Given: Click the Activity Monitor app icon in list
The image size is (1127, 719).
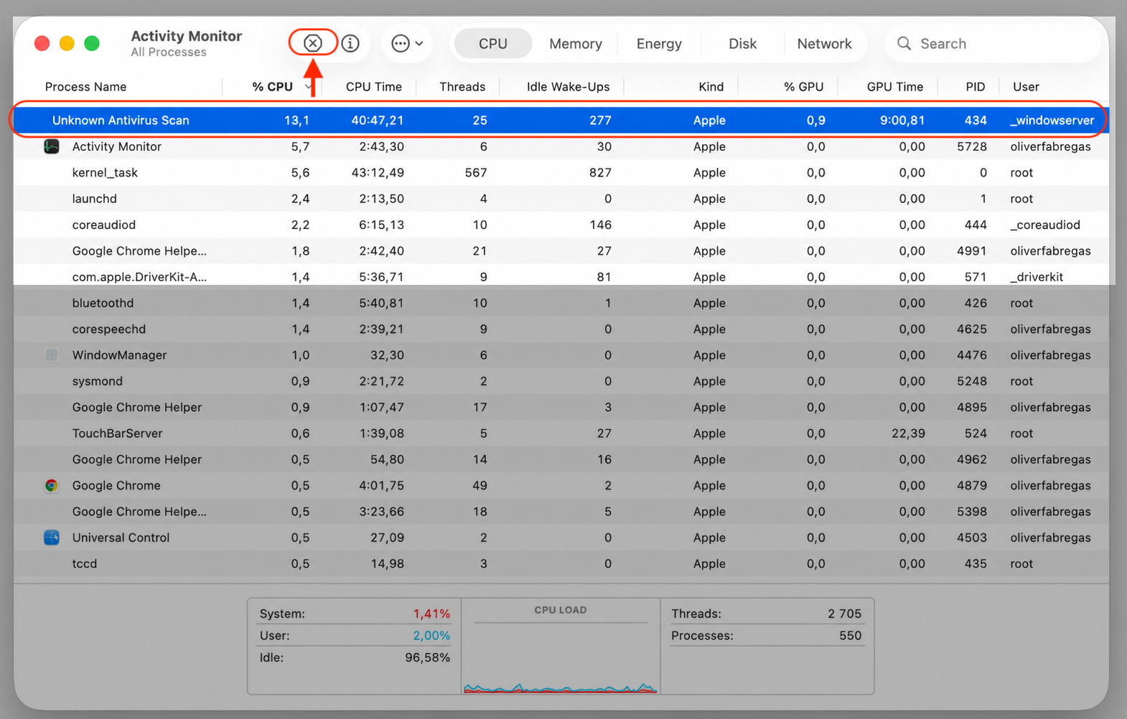Looking at the screenshot, I should click(x=52, y=146).
